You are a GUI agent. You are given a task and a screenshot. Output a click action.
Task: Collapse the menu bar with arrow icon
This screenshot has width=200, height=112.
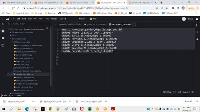(3, 19)
